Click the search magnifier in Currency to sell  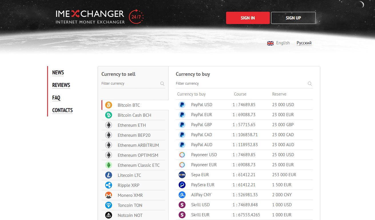click(162, 84)
